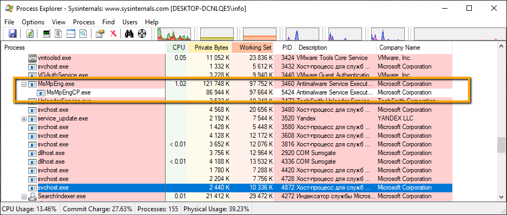Screen dimensions: 507x215
Task: Select the service_update.exe process name
Action: [x=62, y=118]
